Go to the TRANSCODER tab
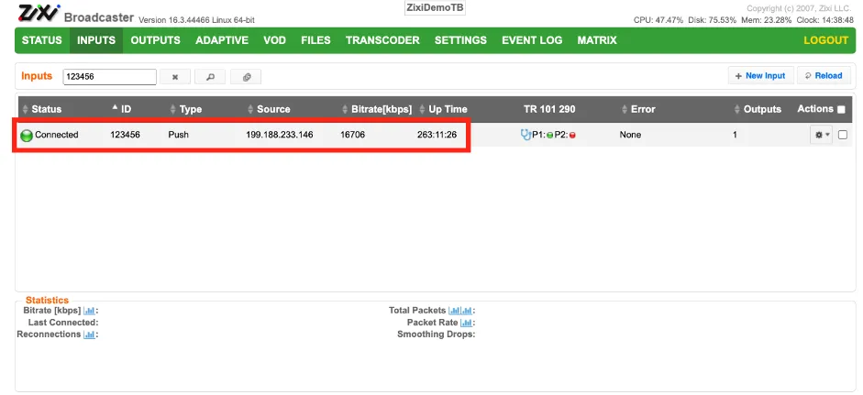 pyautogui.click(x=382, y=40)
